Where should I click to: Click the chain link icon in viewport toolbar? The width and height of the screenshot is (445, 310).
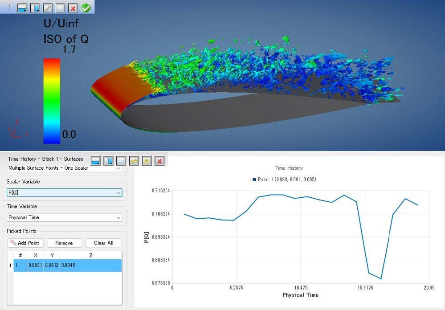pyautogui.click(x=48, y=8)
